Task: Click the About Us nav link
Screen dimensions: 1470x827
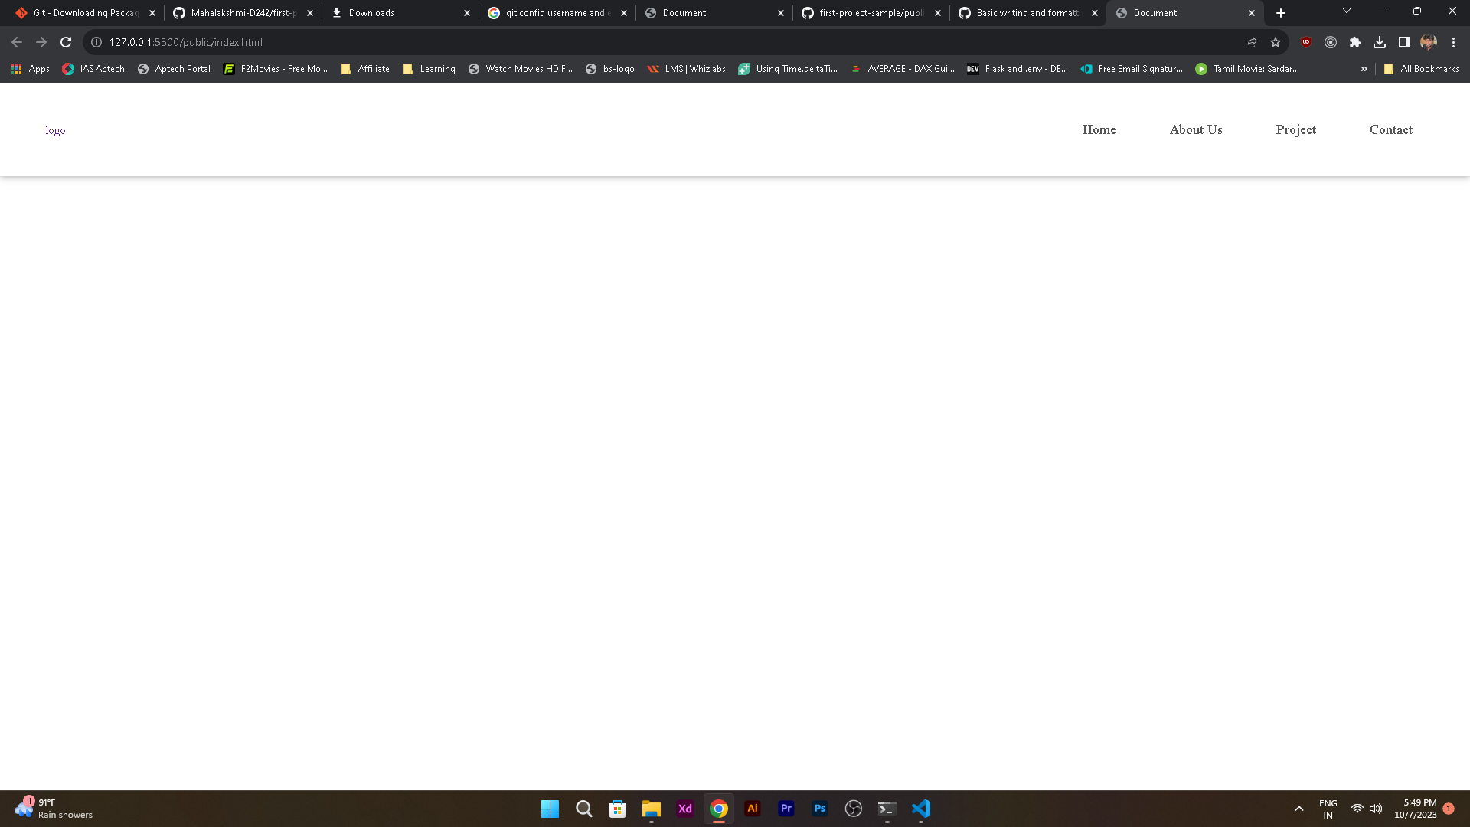Action: (x=1196, y=129)
